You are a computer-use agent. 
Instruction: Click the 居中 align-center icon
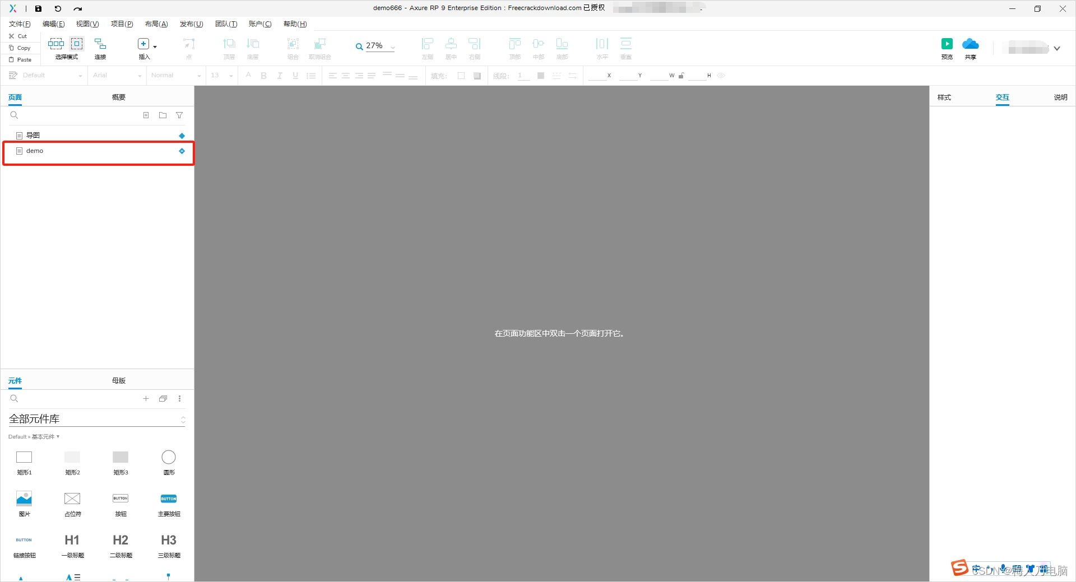(x=451, y=44)
